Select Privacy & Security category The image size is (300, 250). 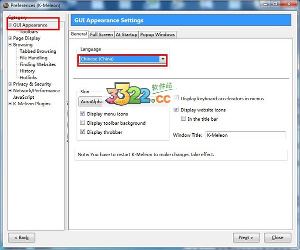coord(32,84)
